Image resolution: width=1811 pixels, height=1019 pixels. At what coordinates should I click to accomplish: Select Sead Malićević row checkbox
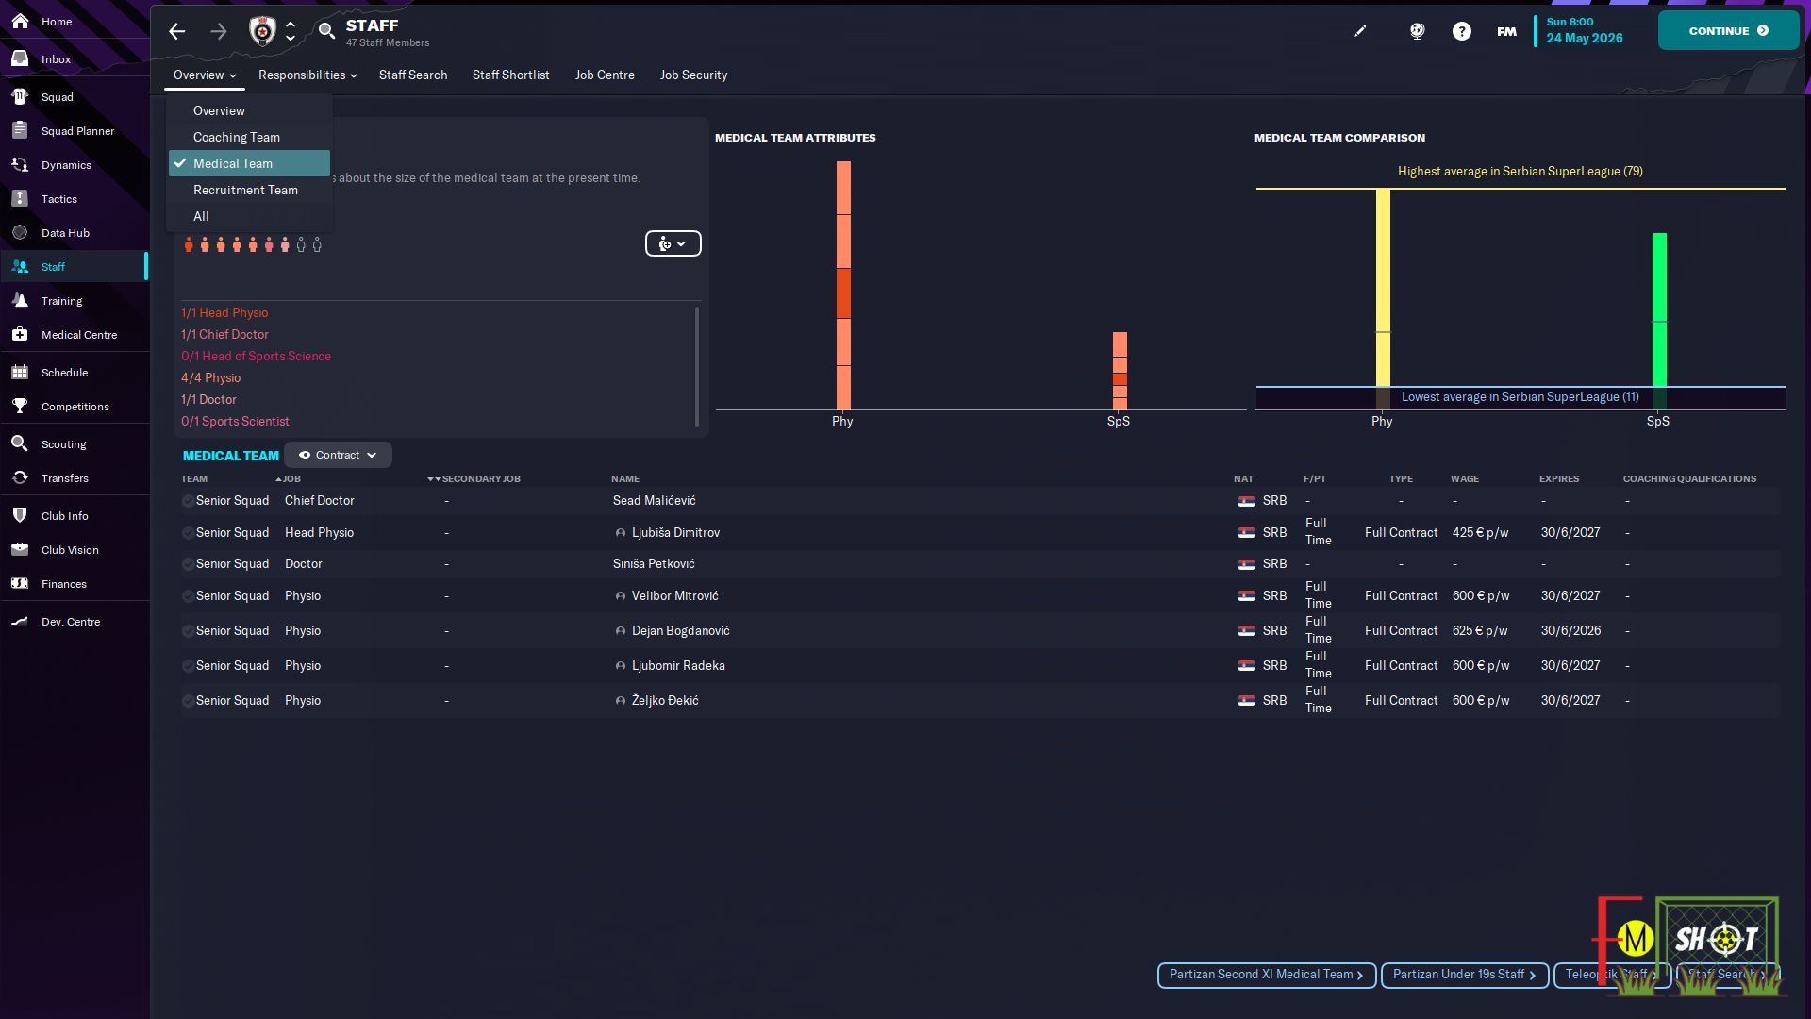pyautogui.click(x=188, y=501)
